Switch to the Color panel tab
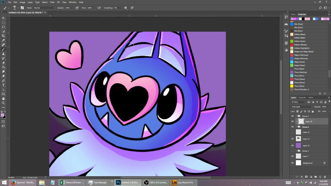This screenshot has width=331, height=186. tap(293, 14)
